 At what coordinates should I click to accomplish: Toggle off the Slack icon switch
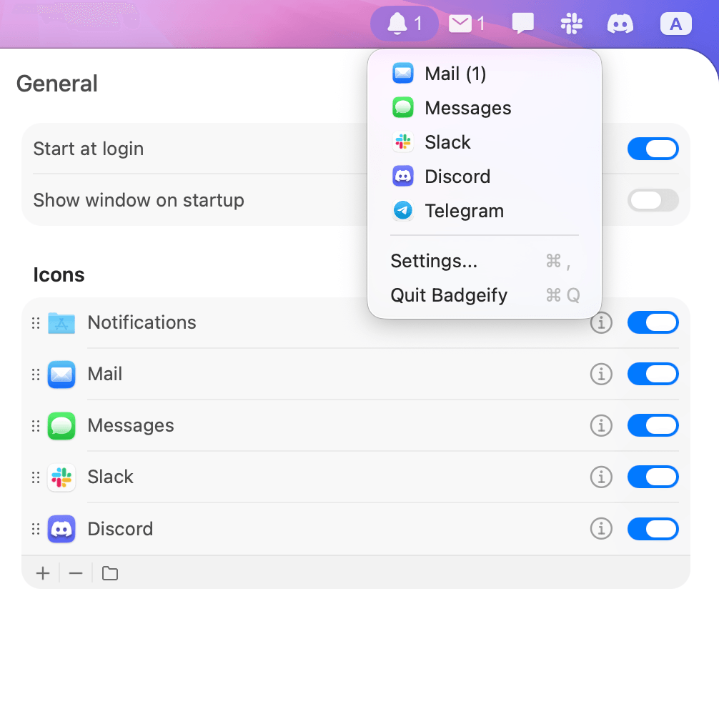tap(653, 477)
